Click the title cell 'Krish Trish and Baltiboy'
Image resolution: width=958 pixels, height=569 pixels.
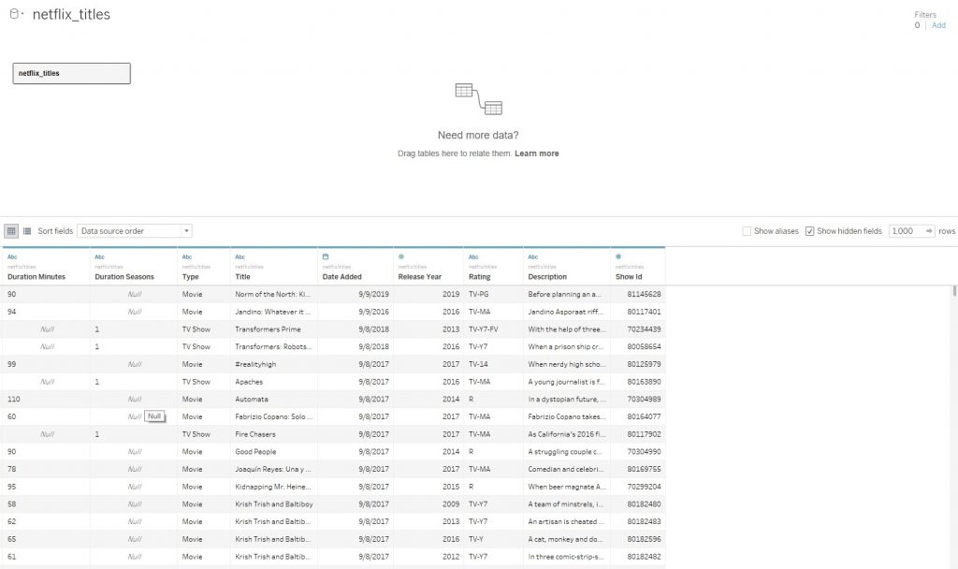[274, 504]
